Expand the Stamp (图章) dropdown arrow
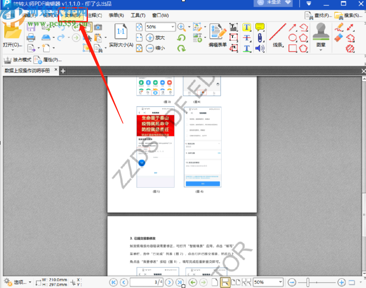This screenshot has width=366, height=288. coord(321,50)
